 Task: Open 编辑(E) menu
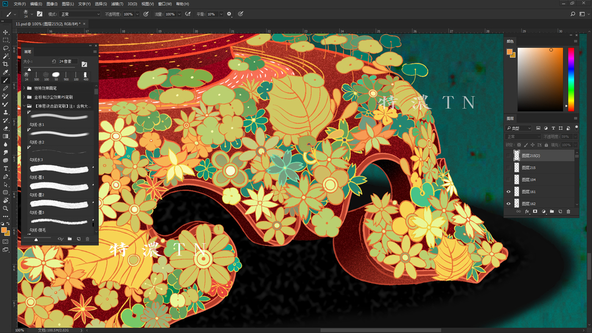(36, 4)
